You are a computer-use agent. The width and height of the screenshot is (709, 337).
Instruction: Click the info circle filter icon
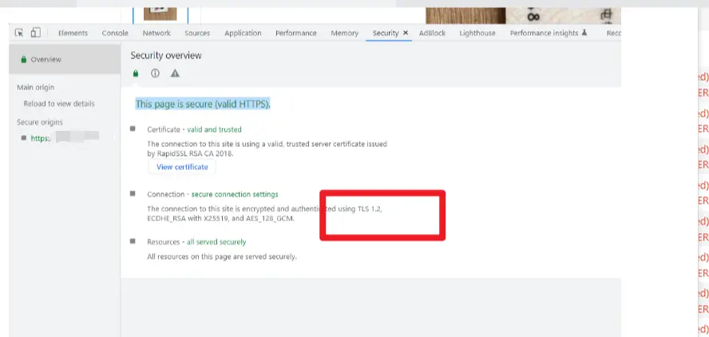pos(155,73)
